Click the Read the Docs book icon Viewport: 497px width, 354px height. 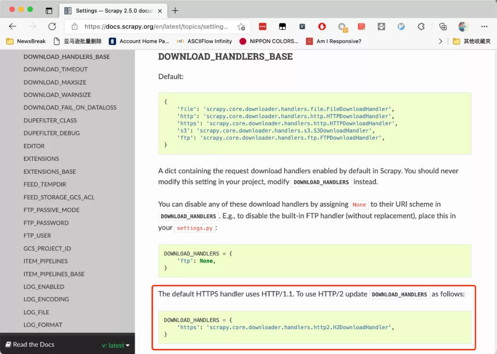pyautogui.click(x=8, y=344)
